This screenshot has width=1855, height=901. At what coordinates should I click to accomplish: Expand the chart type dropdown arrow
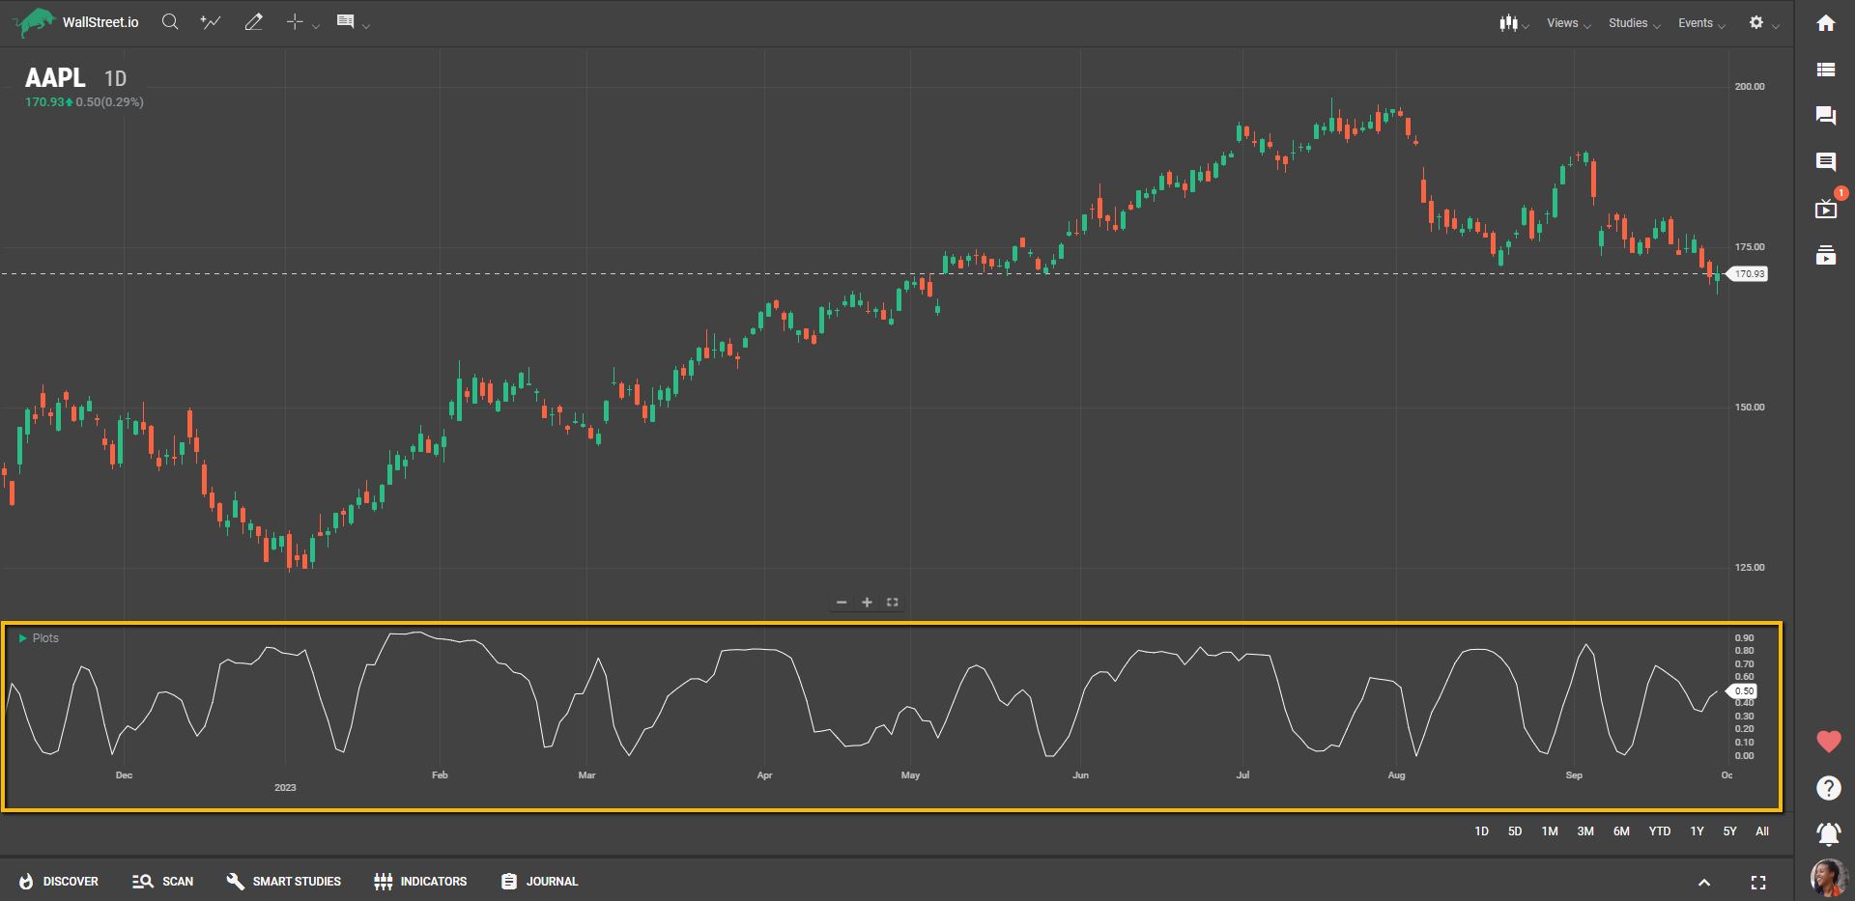coord(1526,26)
